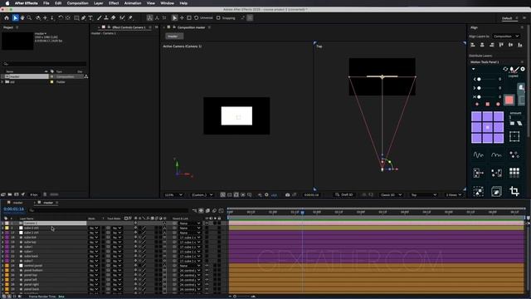Toggle visibility of panel left layer
The width and height of the screenshot is (531, 299).
tap(207, 280)
